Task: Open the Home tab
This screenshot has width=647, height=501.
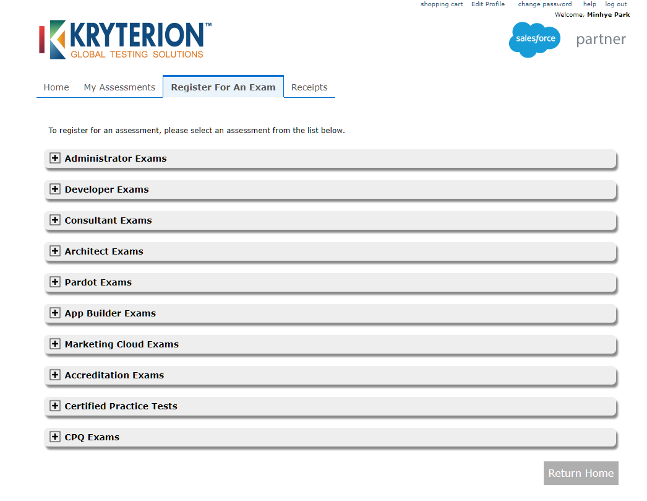Action: (56, 87)
